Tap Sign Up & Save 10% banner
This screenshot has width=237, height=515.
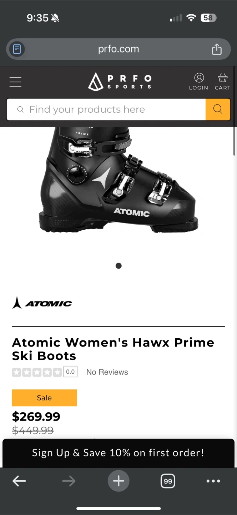[x=118, y=453]
